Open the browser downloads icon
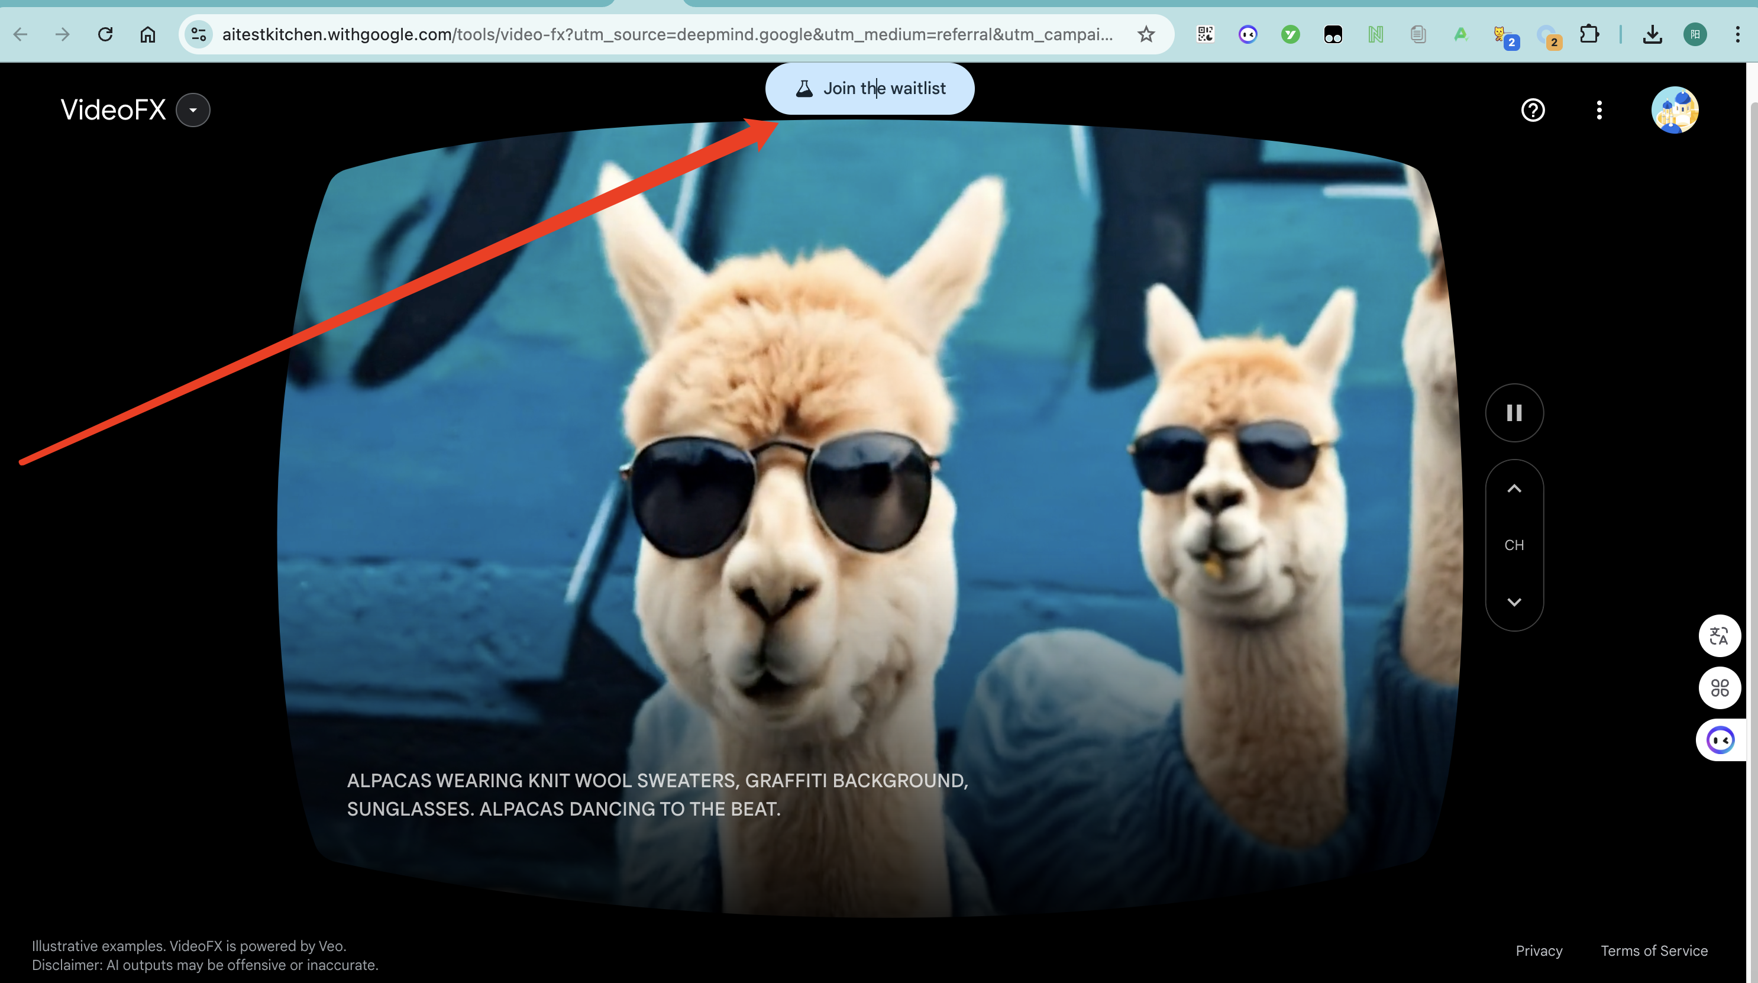The width and height of the screenshot is (1758, 983). coord(1652,34)
